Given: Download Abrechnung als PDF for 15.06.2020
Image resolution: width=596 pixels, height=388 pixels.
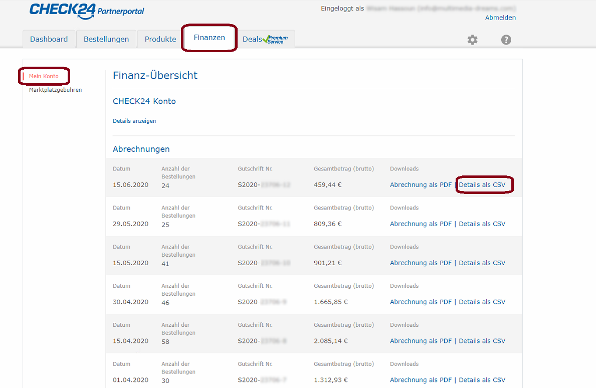Looking at the screenshot, I should pos(421,184).
